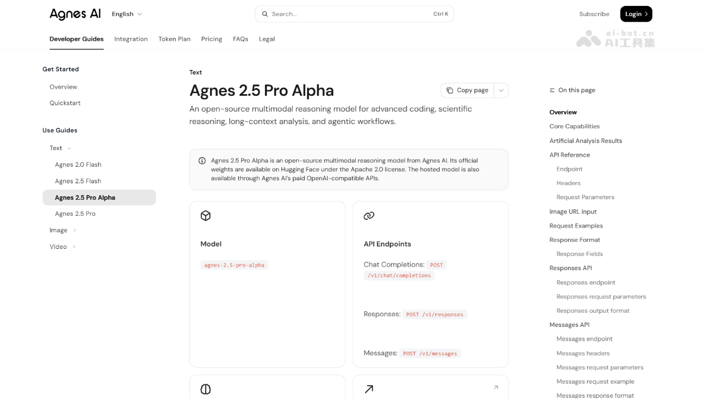This screenshot has height=399, width=710.
Task: Click the On this page list icon
Action: [x=552, y=90]
